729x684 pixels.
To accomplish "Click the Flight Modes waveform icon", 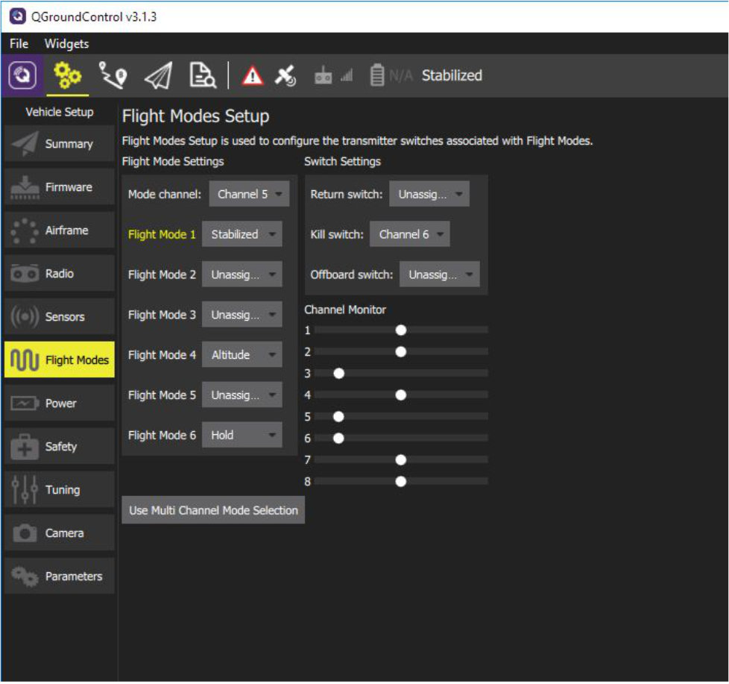I will [25, 360].
